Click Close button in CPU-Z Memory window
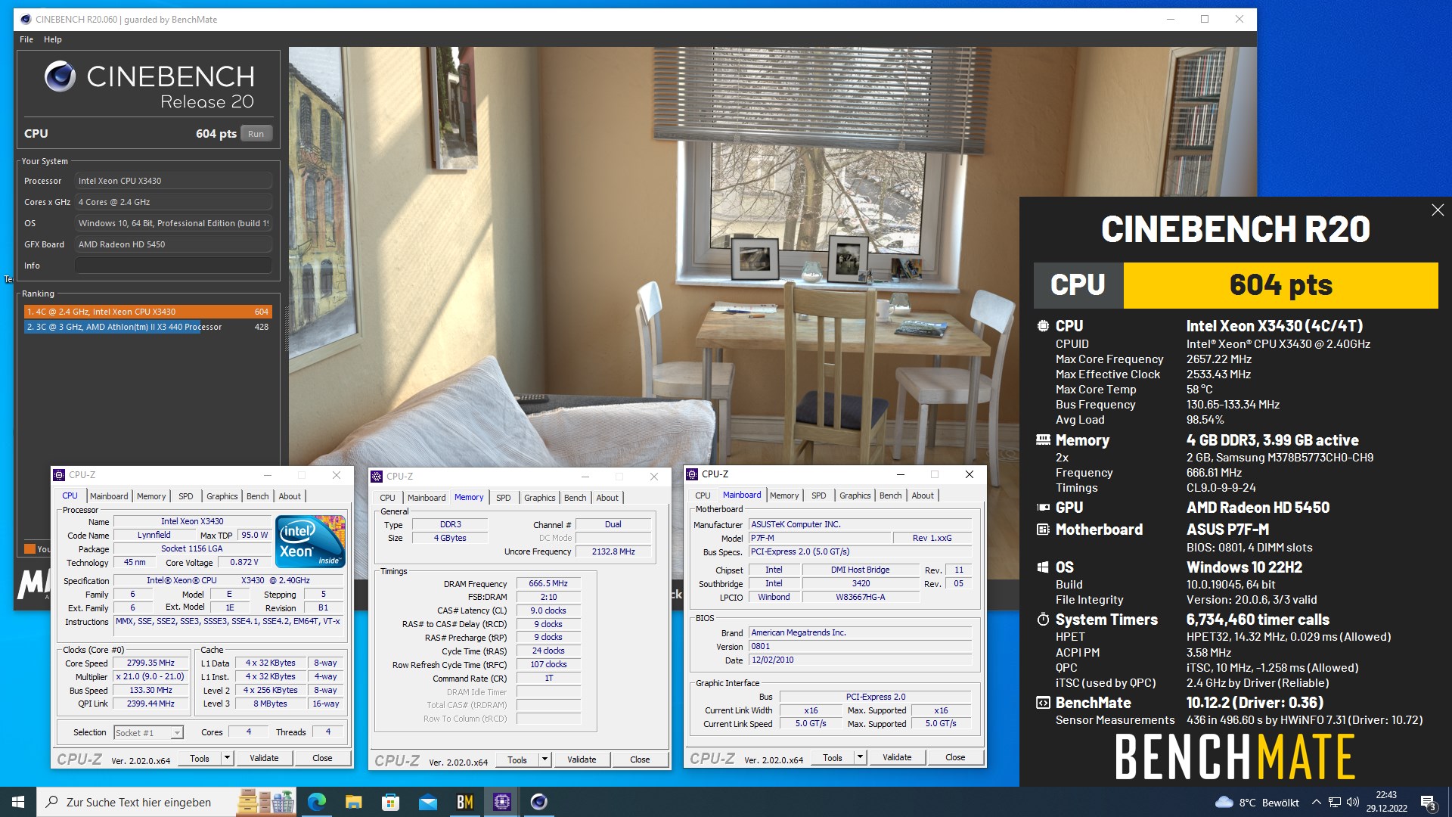 pyautogui.click(x=640, y=760)
